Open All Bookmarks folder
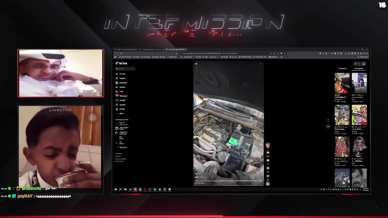The width and height of the screenshot is (388, 218). click(363, 57)
